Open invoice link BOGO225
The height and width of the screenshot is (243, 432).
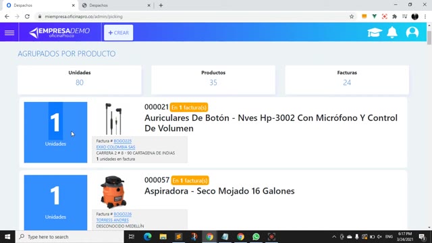click(123, 141)
